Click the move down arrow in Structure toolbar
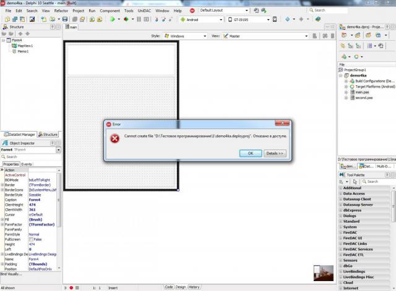396x291 pixels. pos(27,33)
